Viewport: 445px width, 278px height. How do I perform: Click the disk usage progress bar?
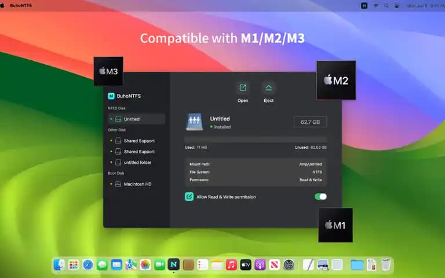click(256, 139)
